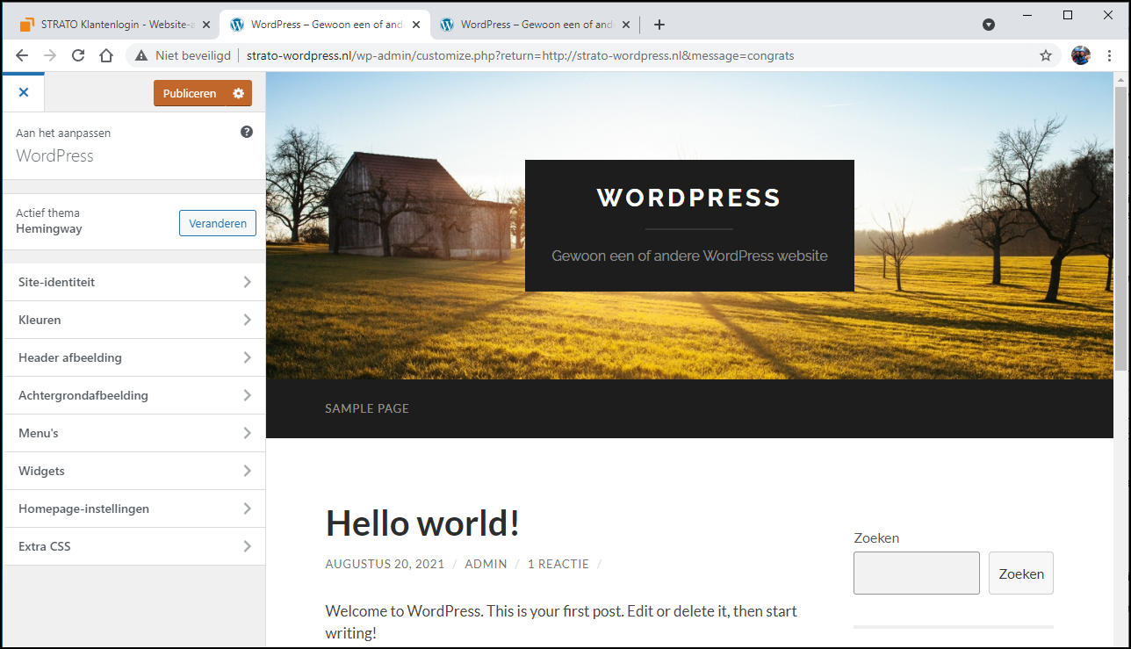The height and width of the screenshot is (649, 1131).
Task: Open the 1 REACTIE comments link
Action: point(558,564)
